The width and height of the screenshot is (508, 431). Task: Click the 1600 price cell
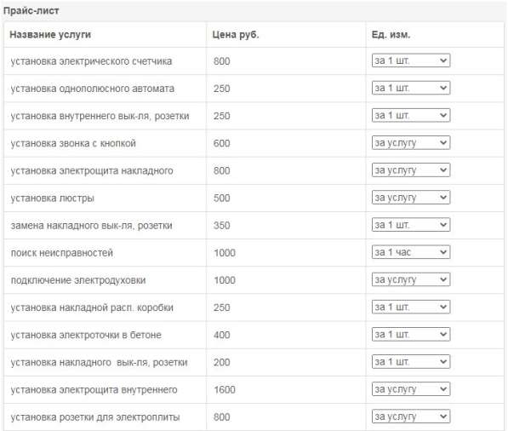point(225,389)
